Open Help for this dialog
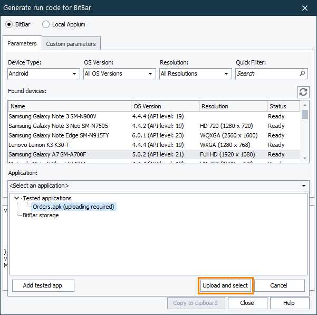Image resolution: width=317 pixels, height=315 pixels. pyautogui.click(x=290, y=303)
